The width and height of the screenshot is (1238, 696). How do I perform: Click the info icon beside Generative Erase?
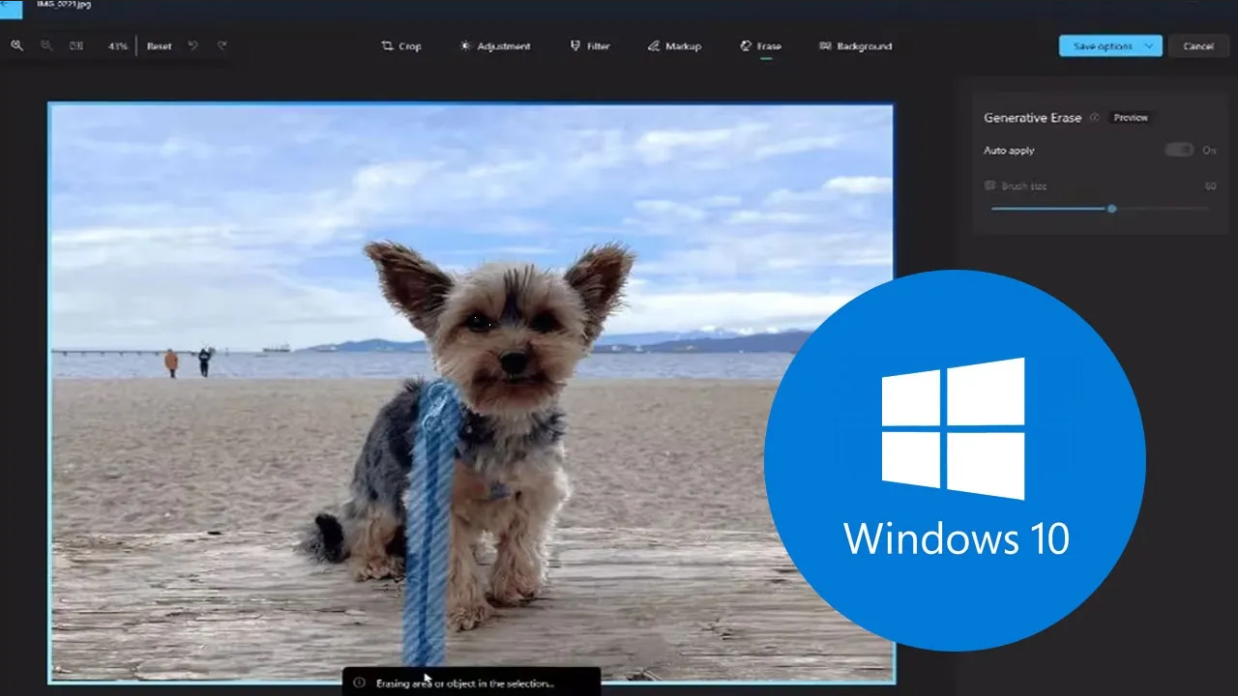point(1095,118)
